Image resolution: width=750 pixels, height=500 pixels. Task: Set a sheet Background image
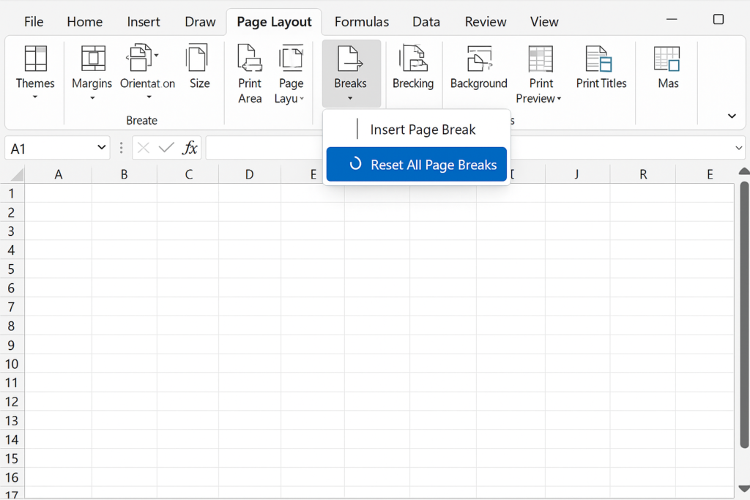[x=479, y=67]
